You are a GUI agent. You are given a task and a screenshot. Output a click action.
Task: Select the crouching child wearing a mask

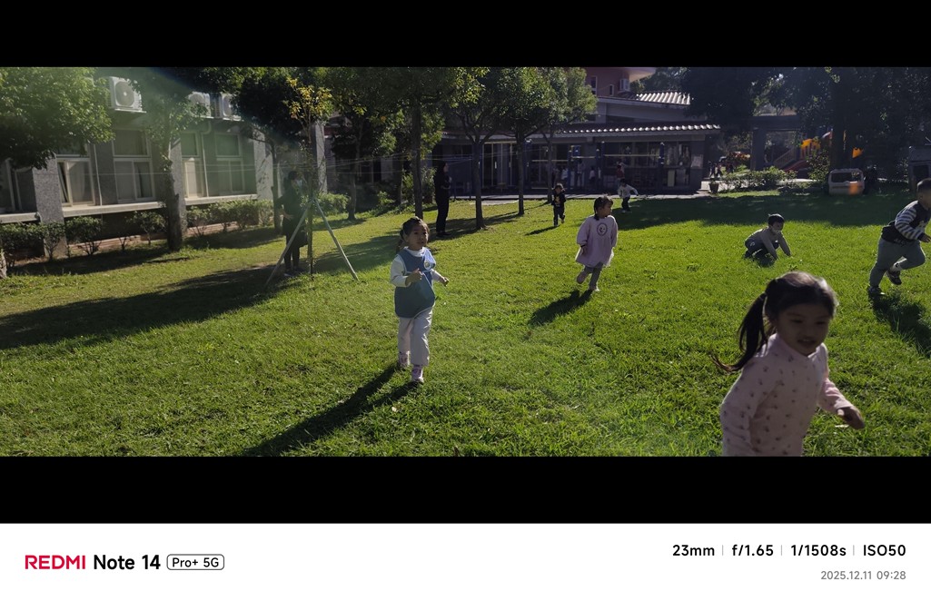click(x=768, y=237)
